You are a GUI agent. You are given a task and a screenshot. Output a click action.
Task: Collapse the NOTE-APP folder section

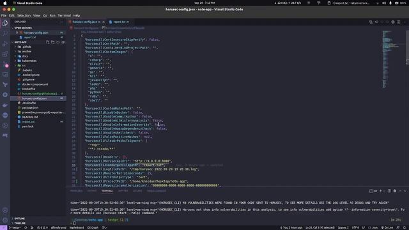(20, 42)
